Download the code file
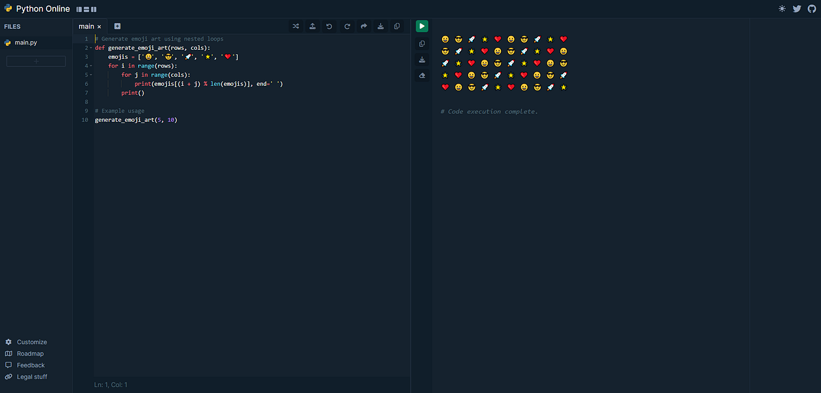The width and height of the screenshot is (821, 393). pos(380,26)
